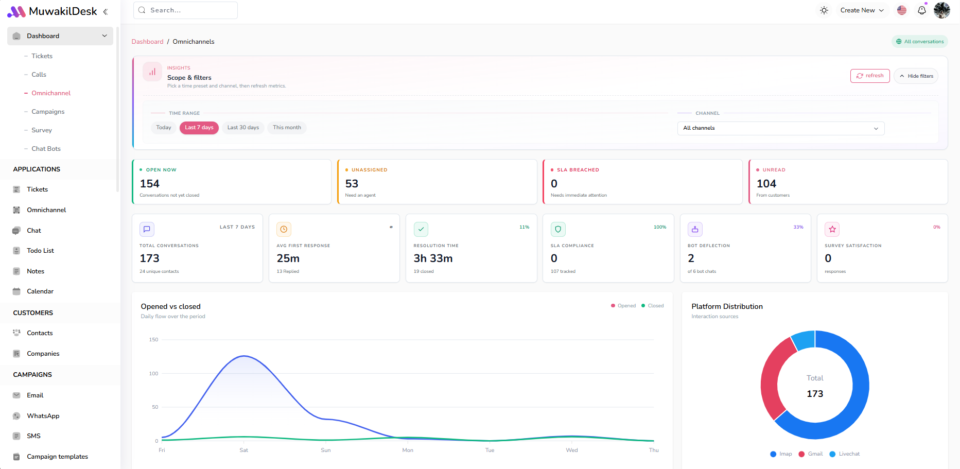Image resolution: width=960 pixels, height=469 pixels.
Task: Open the All channels dropdown
Action: [x=781, y=128]
